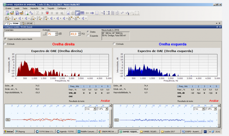Click the stop acquisition square icon
Viewport: 229px width, 136px height.
pos(57,13)
